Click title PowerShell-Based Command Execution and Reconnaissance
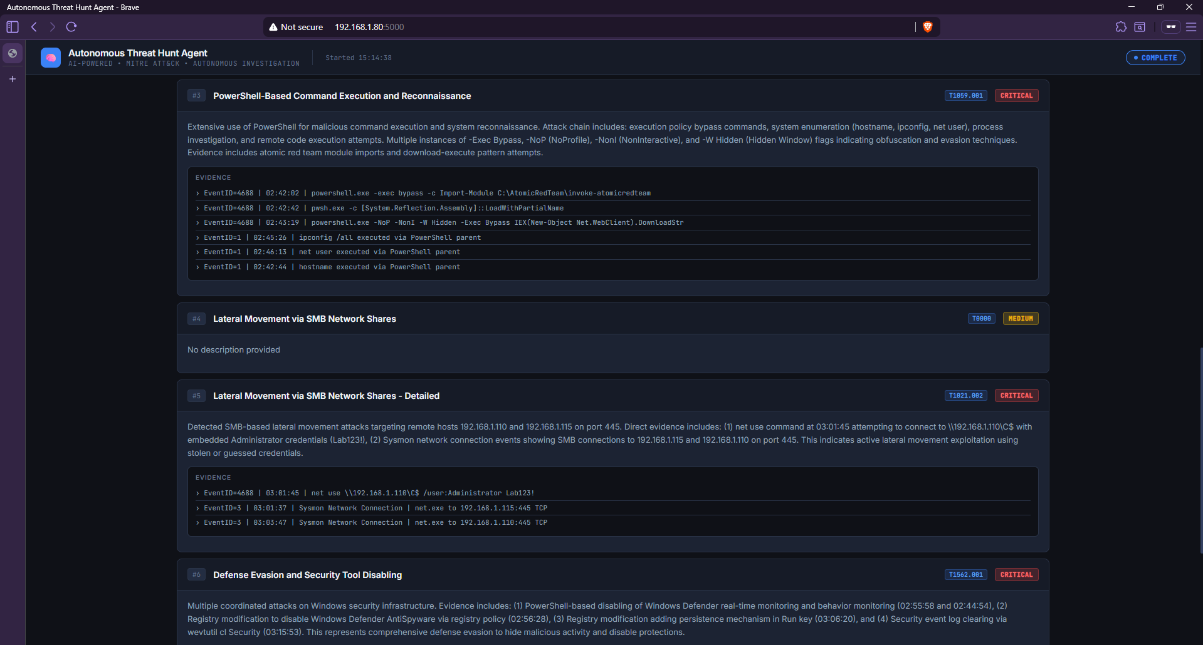 [342, 96]
